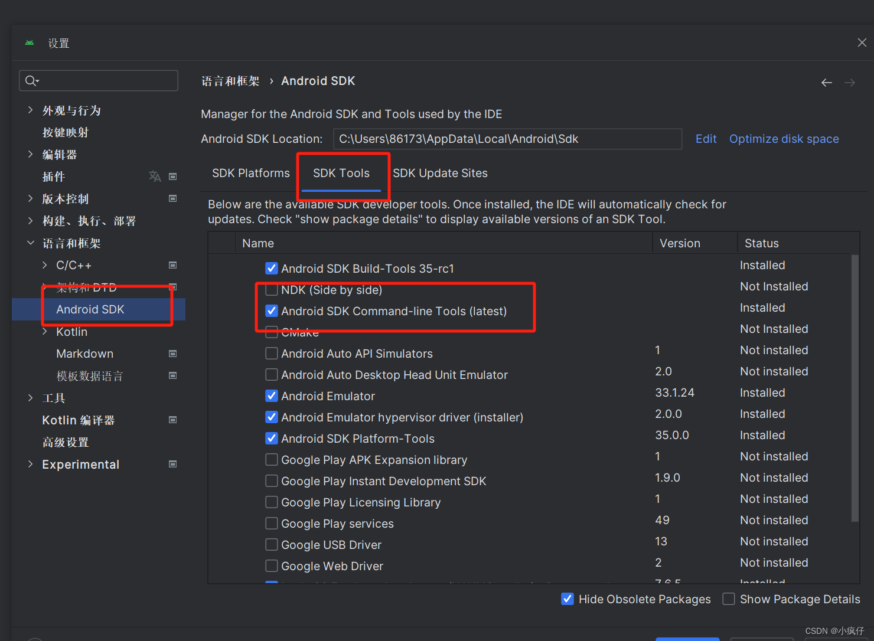874x641 pixels.
Task: Uncheck Android Emulator checkbox
Action: coord(272,396)
